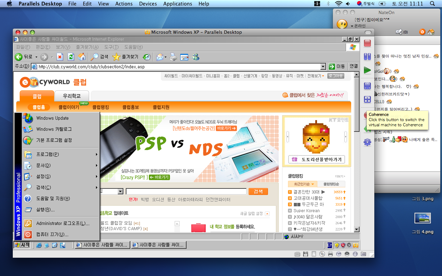Click the green Start virtual machine icon

367,71
